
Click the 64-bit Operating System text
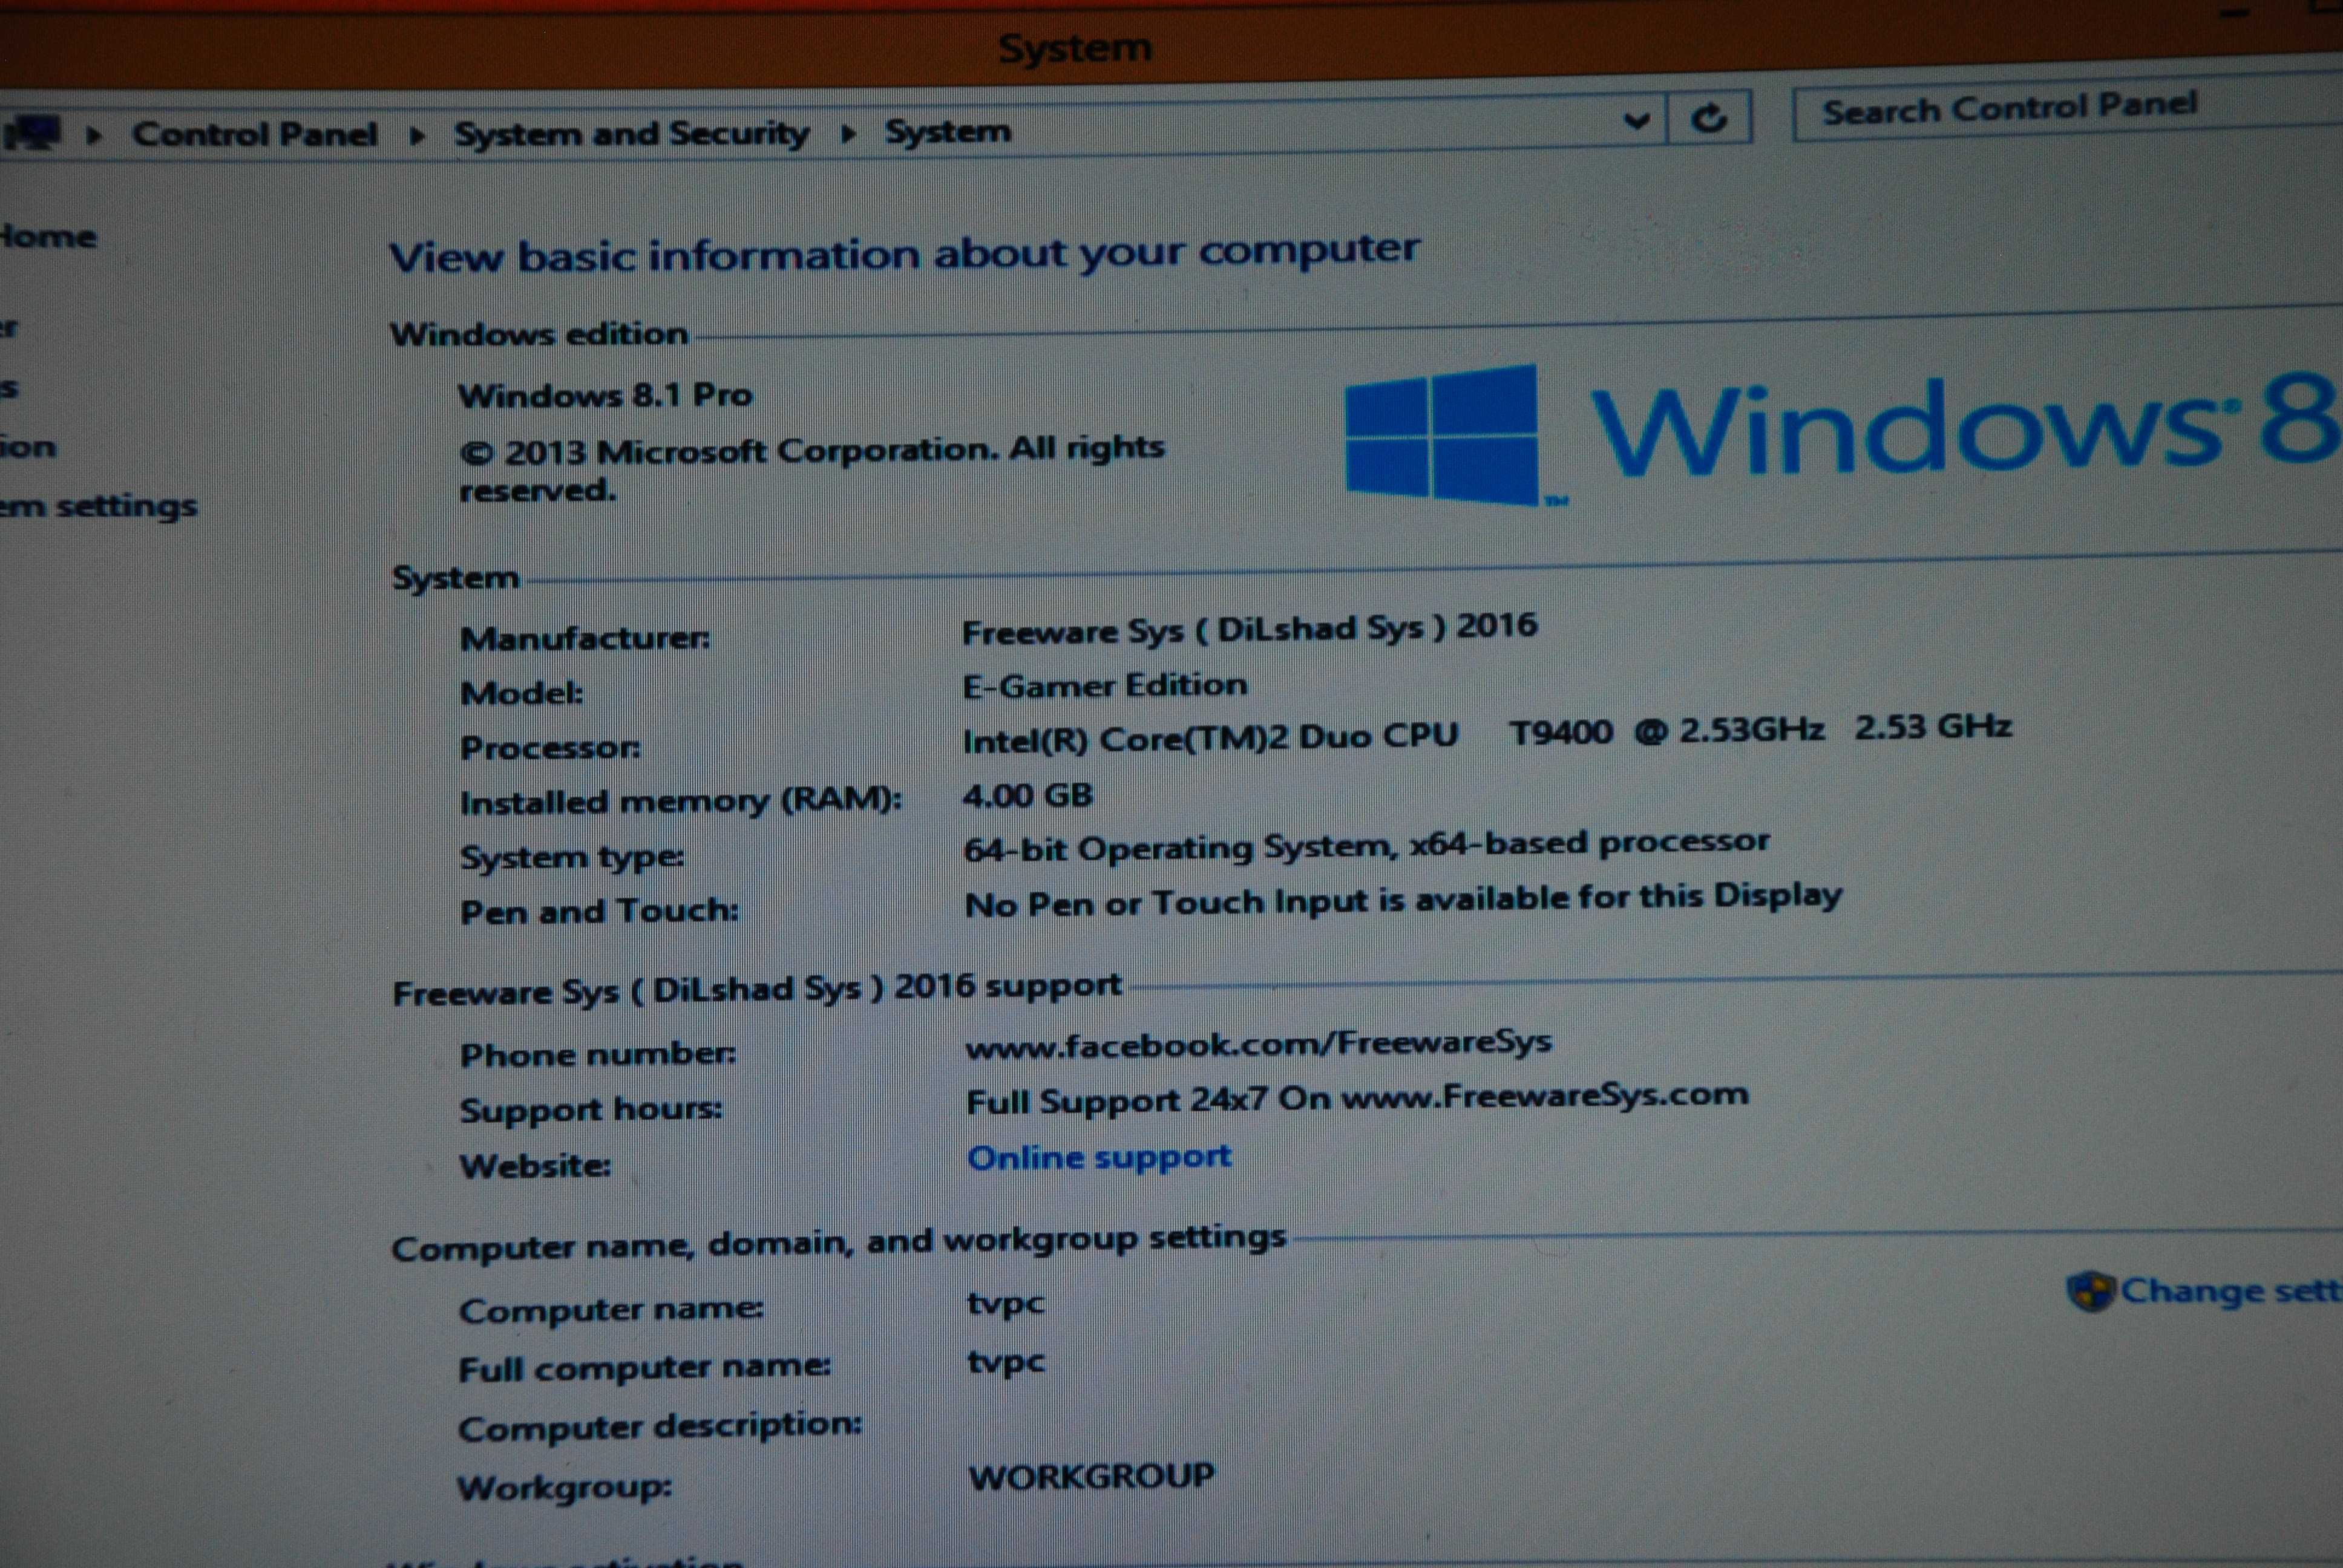click(1366, 846)
